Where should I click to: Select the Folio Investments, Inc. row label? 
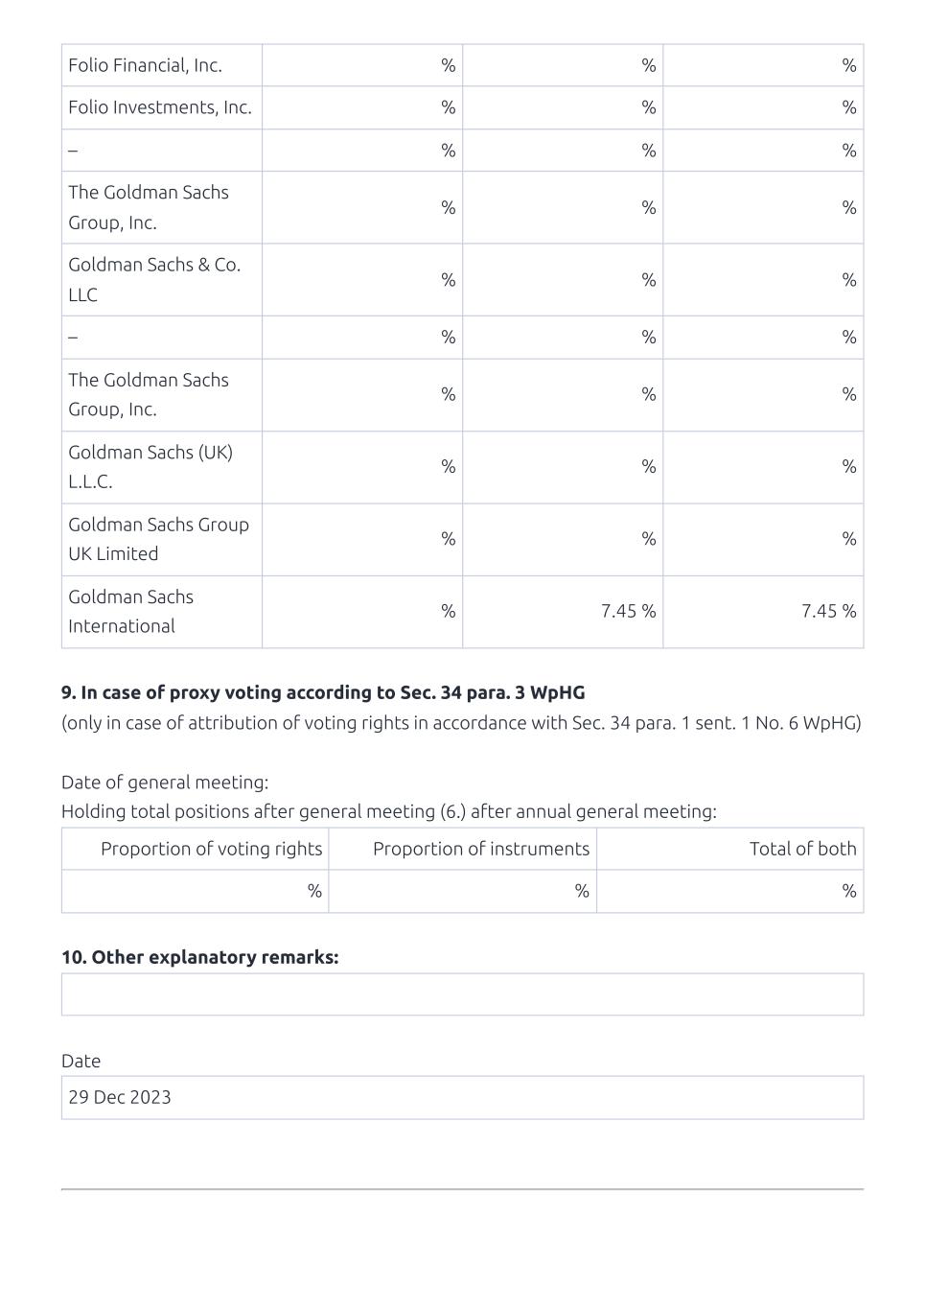pyautogui.click(x=160, y=107)
